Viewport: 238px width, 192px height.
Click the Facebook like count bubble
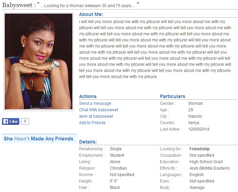pyautogui.click(x=25, y=121)
